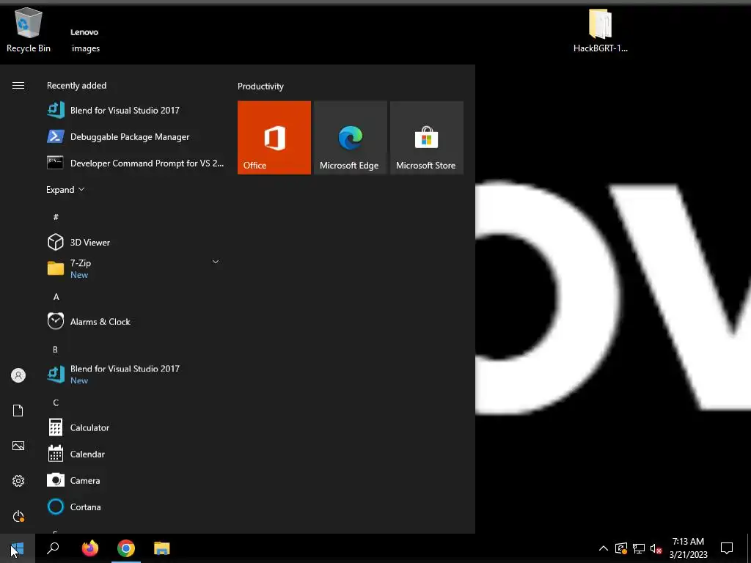
Task: Open the Microsoft Edge tile
Action: 350,137
